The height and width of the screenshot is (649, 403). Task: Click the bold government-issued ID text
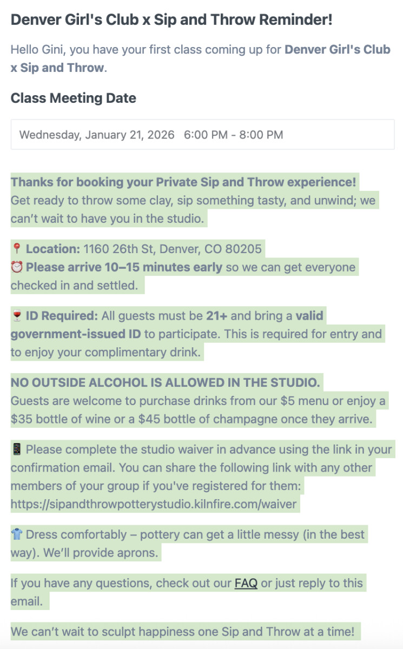click(76, 334)
